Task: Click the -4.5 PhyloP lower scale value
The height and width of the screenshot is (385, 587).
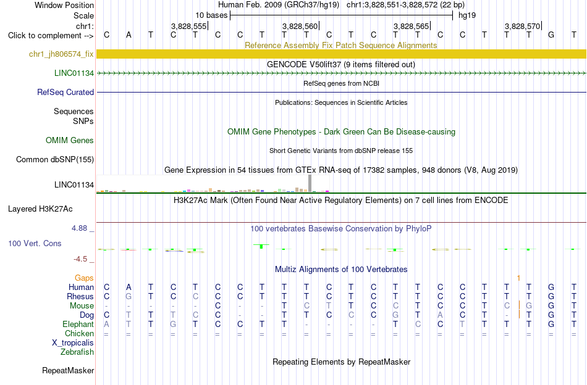Action: [80, 259]
